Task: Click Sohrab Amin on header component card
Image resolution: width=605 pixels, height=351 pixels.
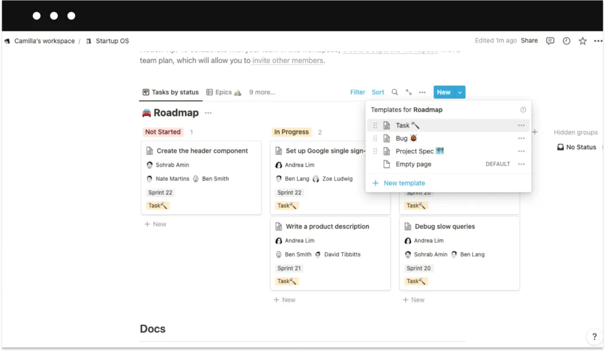Action: pyautogui.click(x=168, y=165)
